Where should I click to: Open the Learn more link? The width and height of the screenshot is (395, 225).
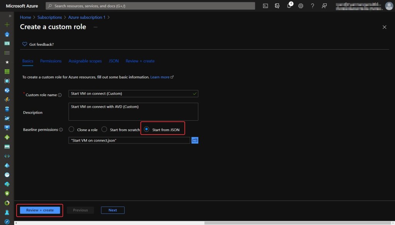click(x=160, y=77)
